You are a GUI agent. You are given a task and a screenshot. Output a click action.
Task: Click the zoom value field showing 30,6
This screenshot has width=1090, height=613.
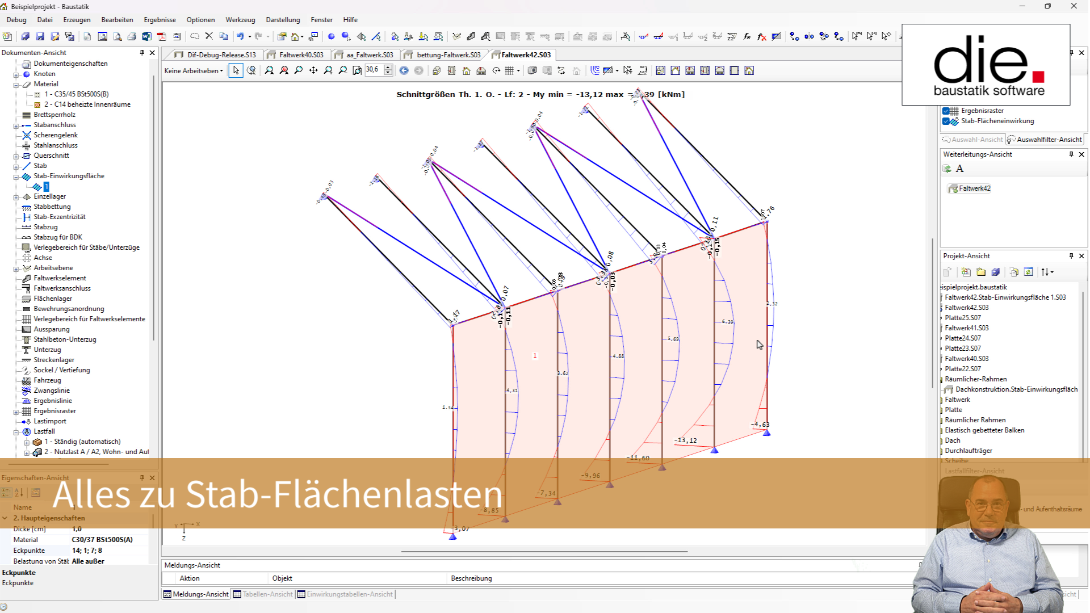374,70
